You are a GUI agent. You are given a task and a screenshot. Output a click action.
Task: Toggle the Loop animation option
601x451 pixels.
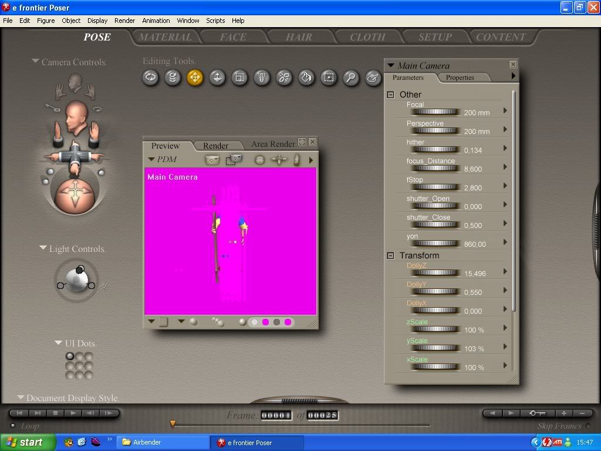(13, 426)
